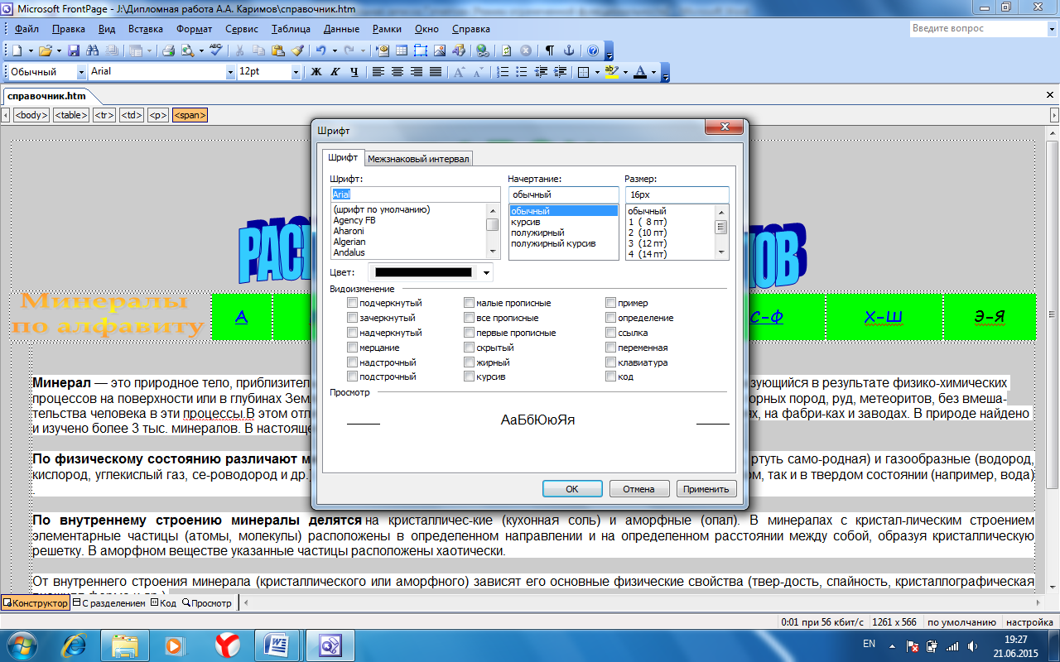Screen dimensions: 1060x662
Task: Align text to center icon
Action: pos(397,72)
